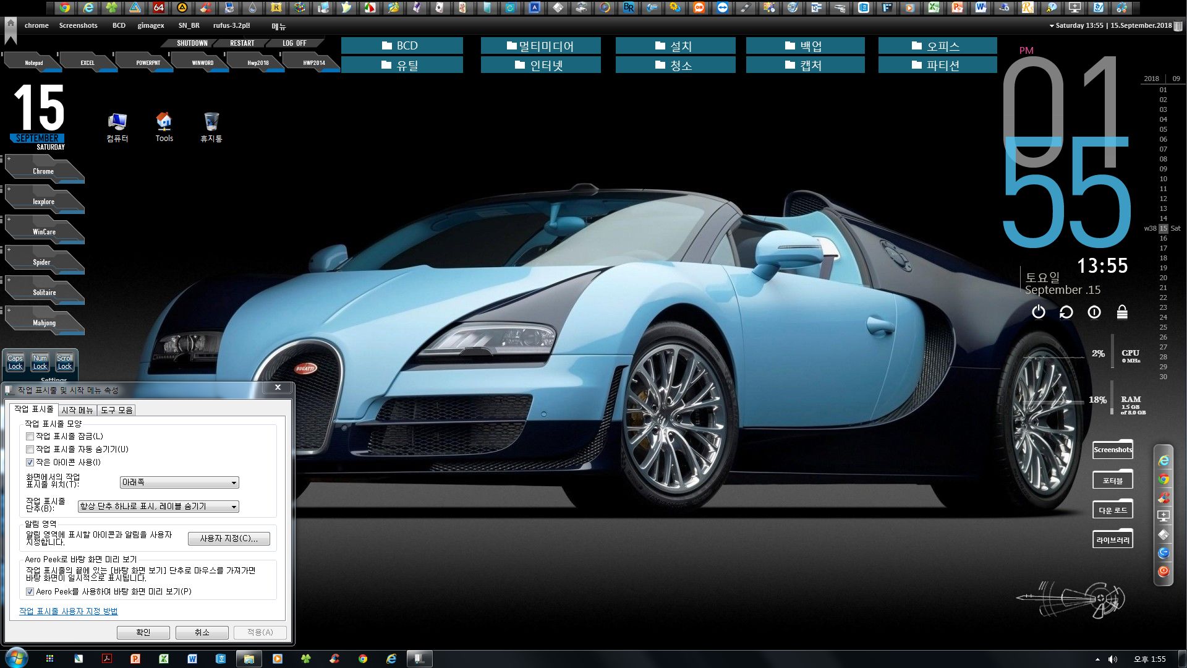
Task: Click the Rubik's cube icon in the top dock
Action: tap(300, 7)
